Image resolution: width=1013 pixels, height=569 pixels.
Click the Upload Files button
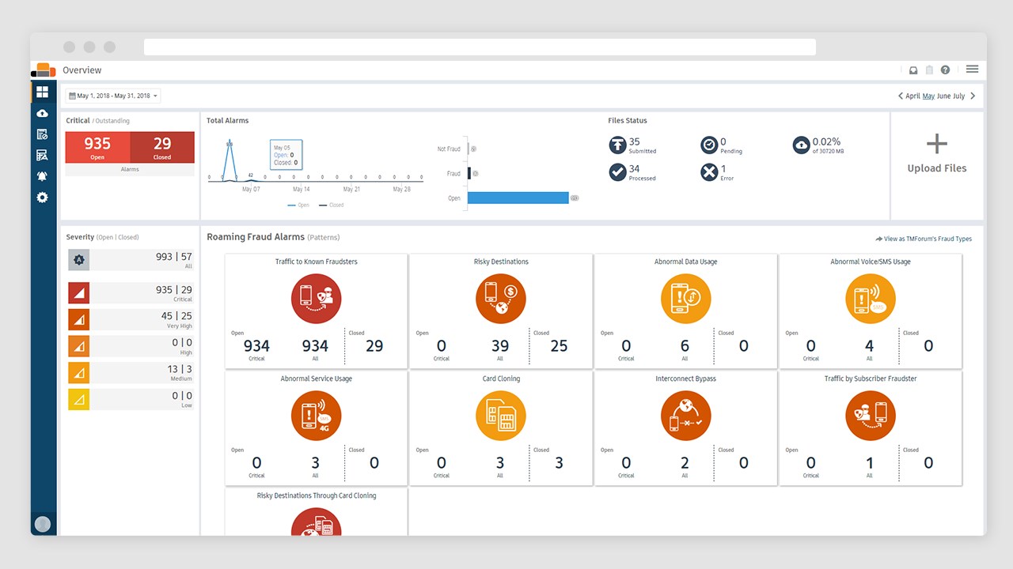[937, 154]
